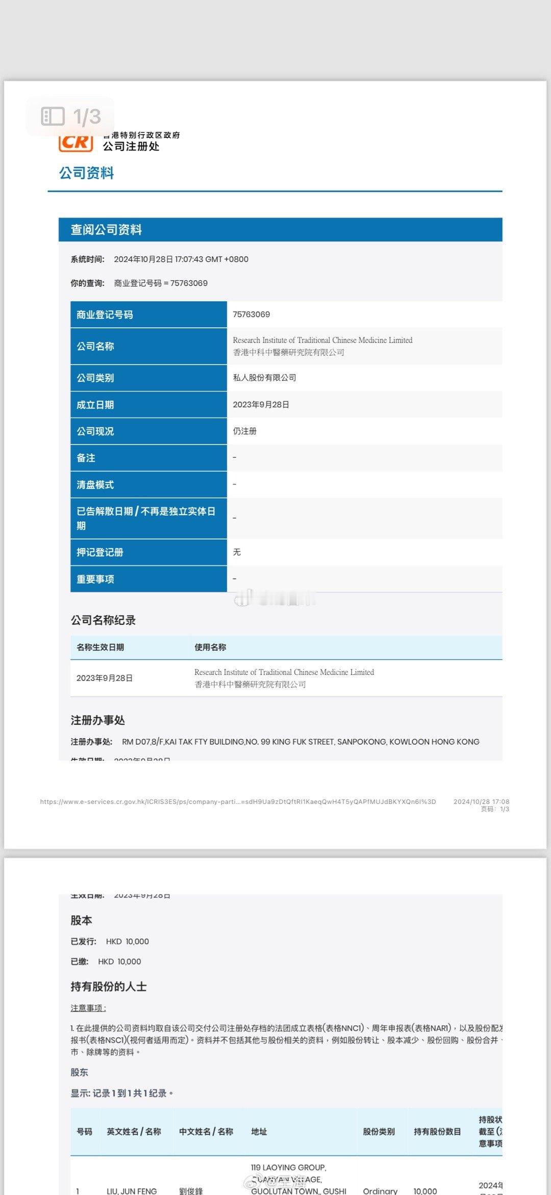Click the underlined 注意事项 text
551x1195 pixels.
tap(88, 1008)
